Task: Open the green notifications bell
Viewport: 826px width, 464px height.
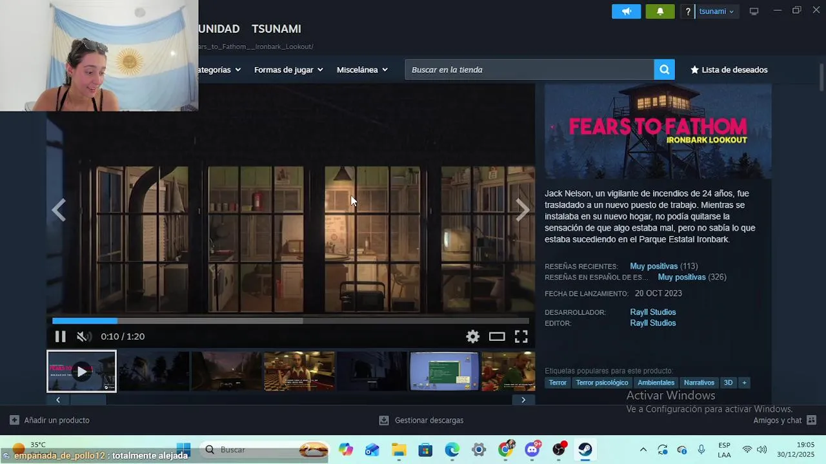Action: click(660, 12)
